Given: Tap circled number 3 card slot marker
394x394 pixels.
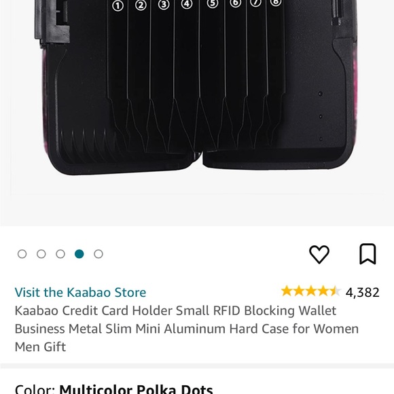Looking at the screenshot, I should (x=164, y=5).
